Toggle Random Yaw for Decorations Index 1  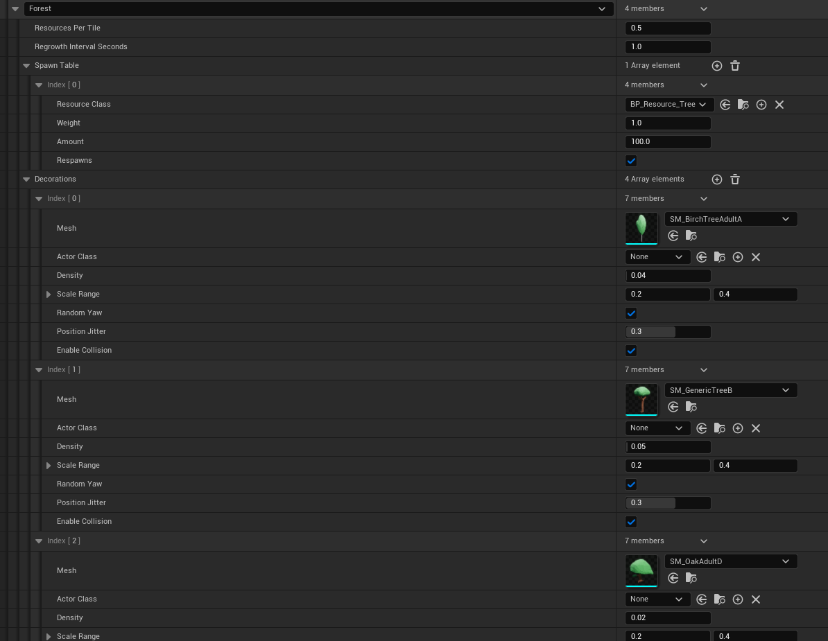click(631, 484)
